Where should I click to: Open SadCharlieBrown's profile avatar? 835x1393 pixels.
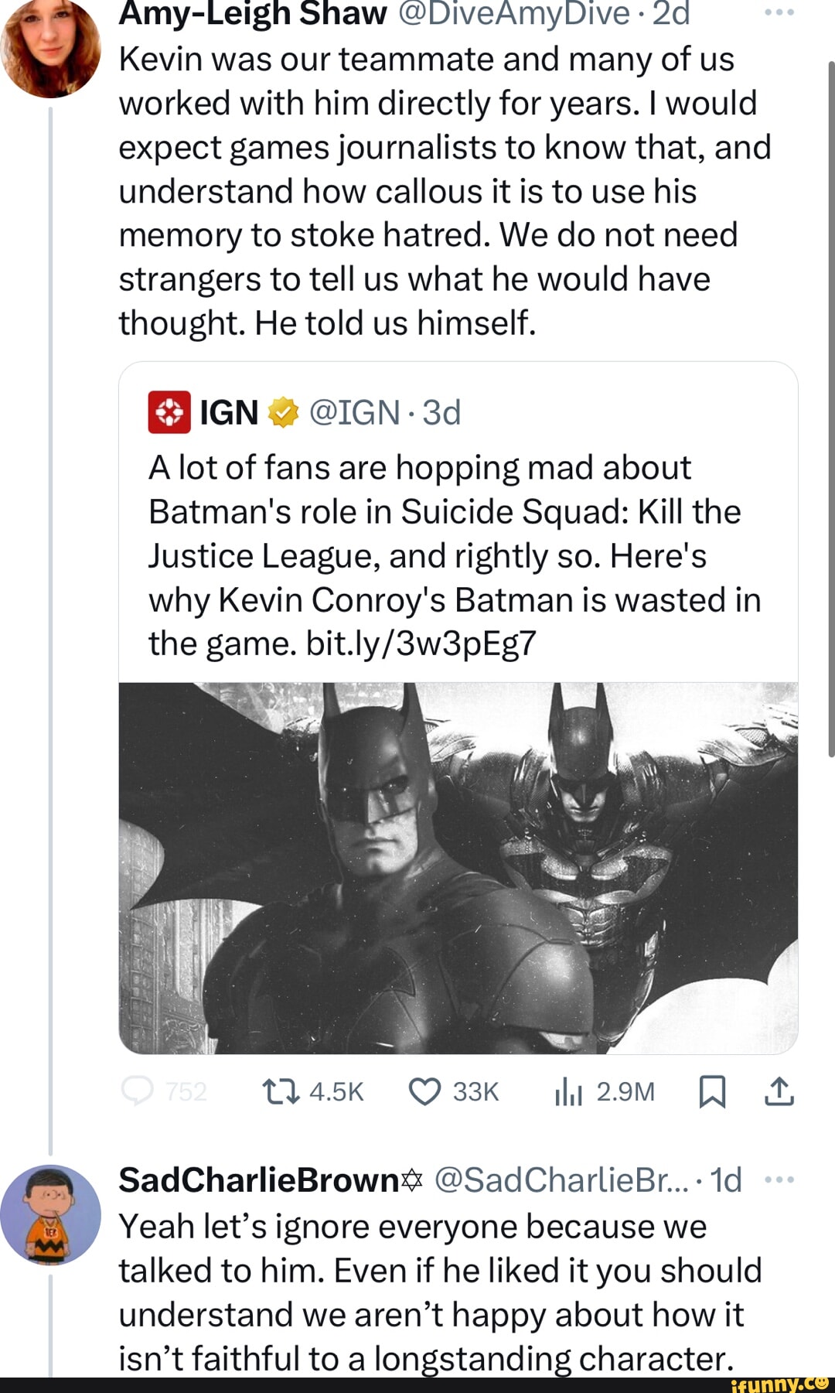click(x=51, y=1214)
